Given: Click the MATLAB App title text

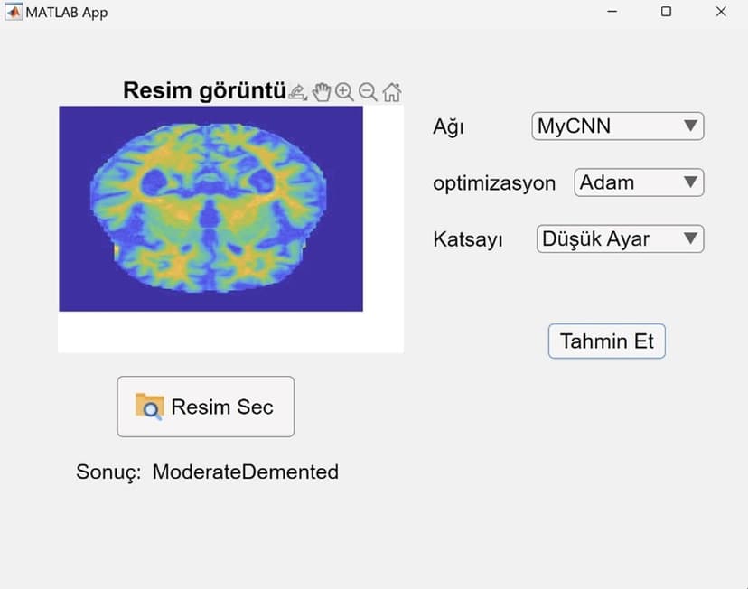Looking at the screenshot, I should click(67, 13).
